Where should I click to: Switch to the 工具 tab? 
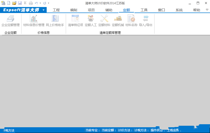click(144, 10)
